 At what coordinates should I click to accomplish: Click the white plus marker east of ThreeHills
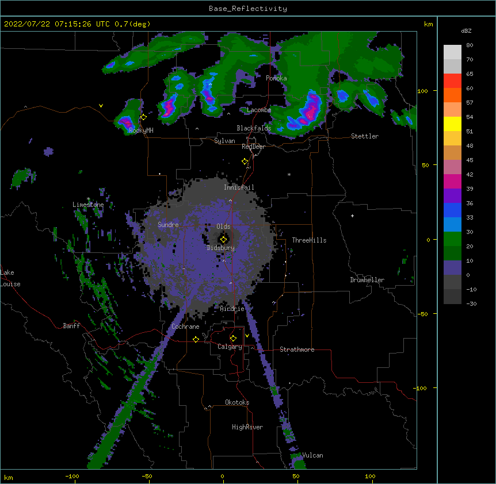(x=352, y=216)
